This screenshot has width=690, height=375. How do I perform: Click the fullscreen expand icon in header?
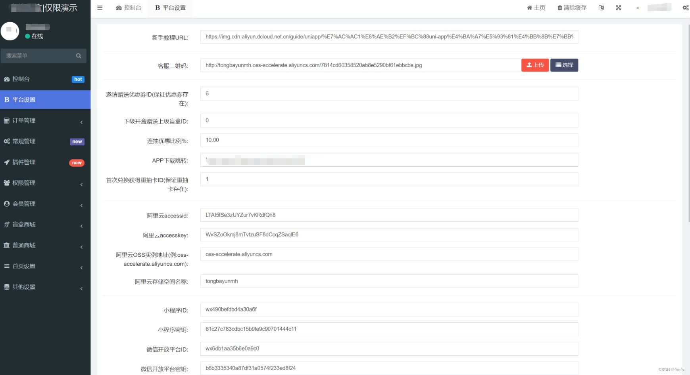[618, 8]
